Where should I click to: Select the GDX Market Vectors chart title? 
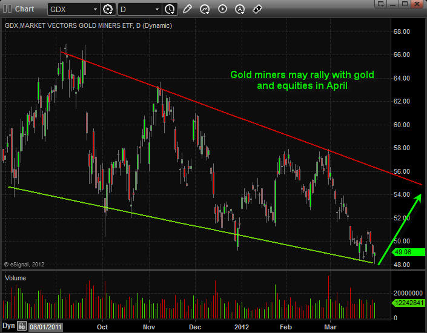click(88, 25)
